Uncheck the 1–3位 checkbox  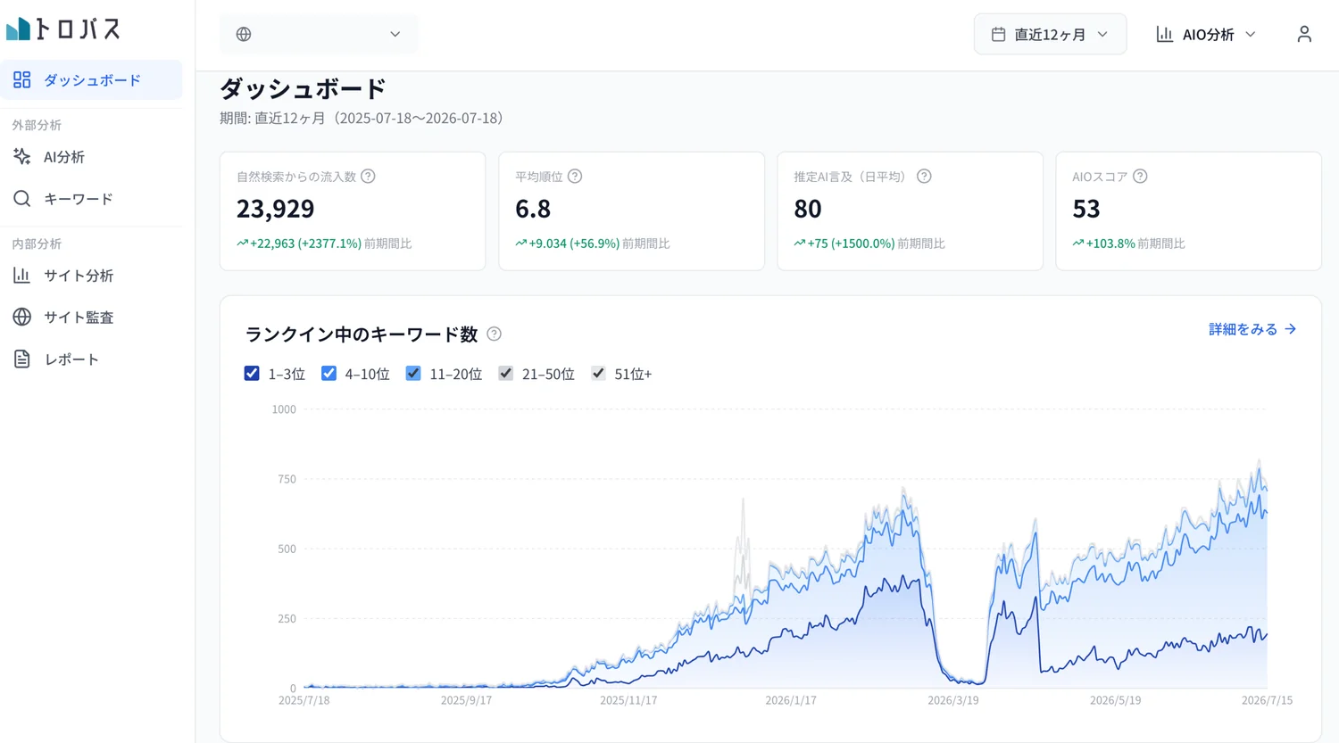[252, 373]
